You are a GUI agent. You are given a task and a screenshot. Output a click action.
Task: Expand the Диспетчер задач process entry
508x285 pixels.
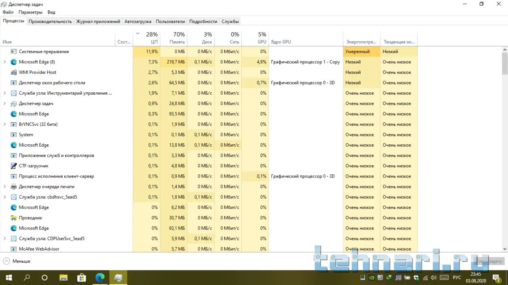(4, 103)
